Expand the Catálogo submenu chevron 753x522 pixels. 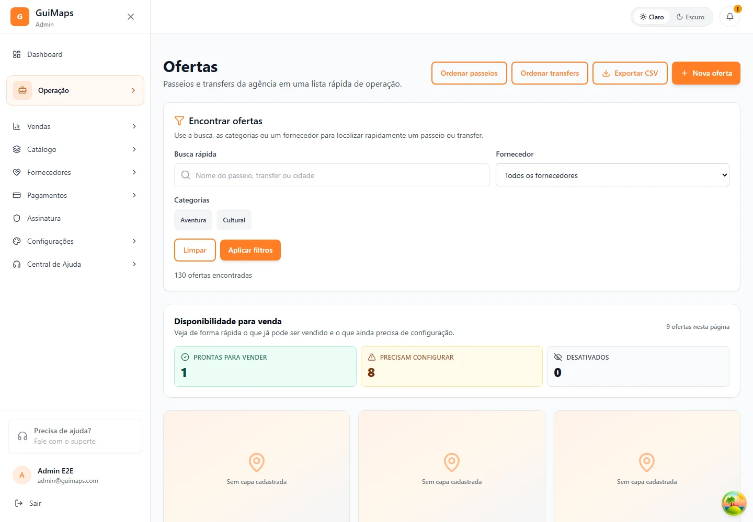[x=134, y=149]
